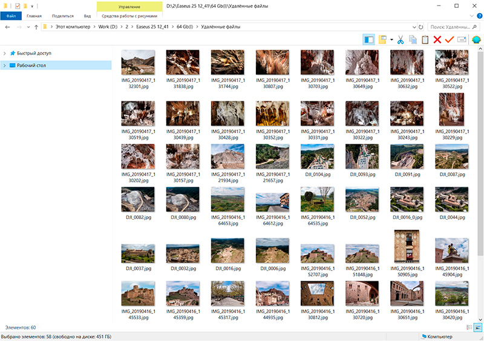The width and height of the screenshot is (484, 341).
Task: Toggle the navigation pane layout button
Action: click(x=368, y=40)
